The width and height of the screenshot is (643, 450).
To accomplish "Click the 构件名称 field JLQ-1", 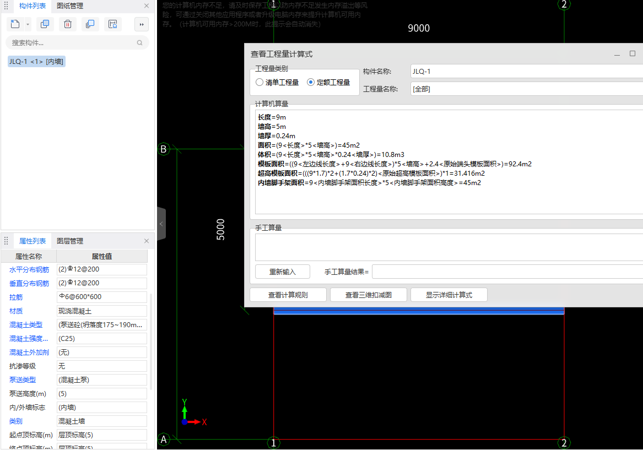I will click(x=527, y=71).
